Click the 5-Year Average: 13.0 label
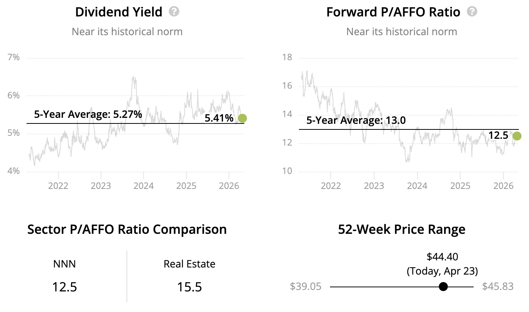The height and width of the screenshot is (312, 529). coord(356,120)
